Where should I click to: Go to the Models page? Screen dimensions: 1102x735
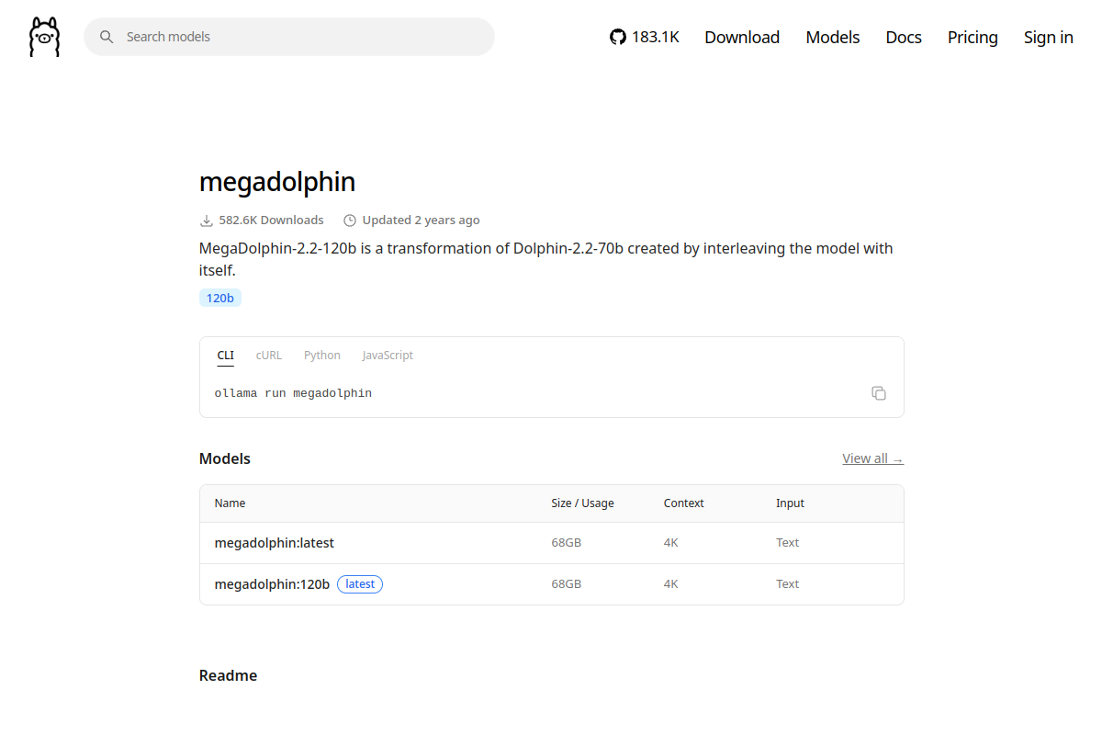tap(833, 37)
